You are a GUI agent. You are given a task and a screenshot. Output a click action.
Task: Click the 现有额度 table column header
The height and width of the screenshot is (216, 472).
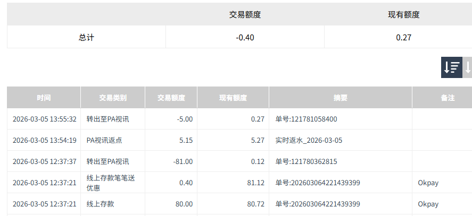pyautogui.click(x=233, y=98)
